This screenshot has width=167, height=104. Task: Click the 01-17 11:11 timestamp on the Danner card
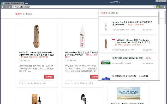pos(23,83)
